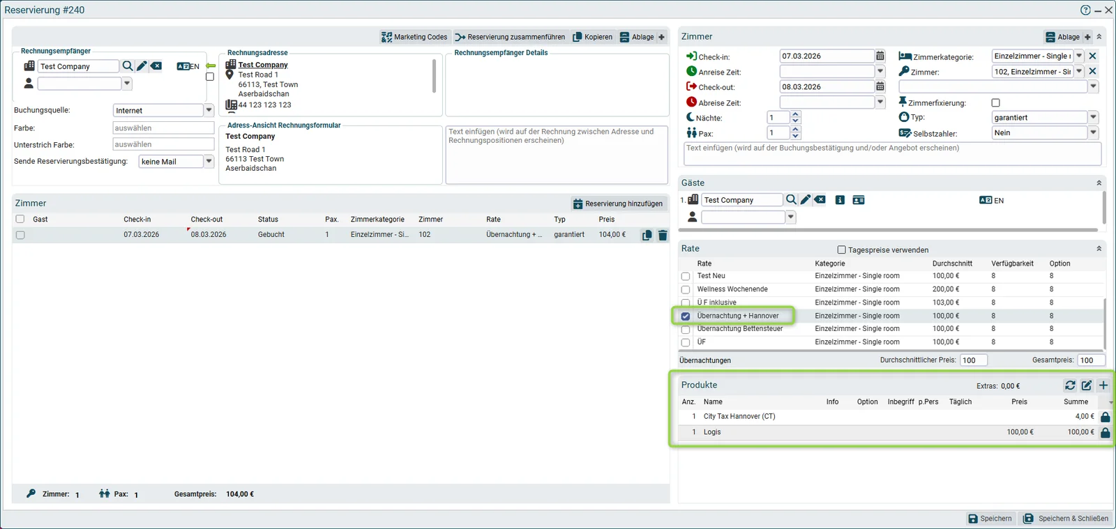The height and width of the screenshot is (529, 1116).
Task: Clear the Zimmer 102 selection with its X
Action: [x=1093, y=71]
